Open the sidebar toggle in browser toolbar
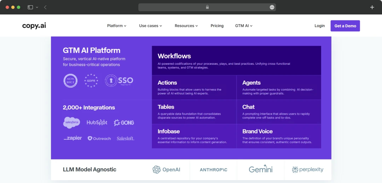The image size is (382, 183). coord(30,7)
